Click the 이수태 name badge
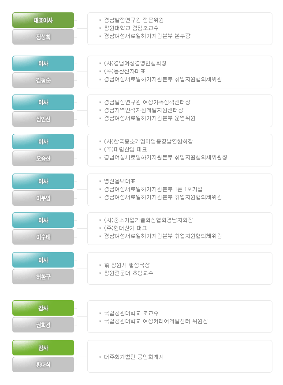The image size is (283, 385). point(43,237)
